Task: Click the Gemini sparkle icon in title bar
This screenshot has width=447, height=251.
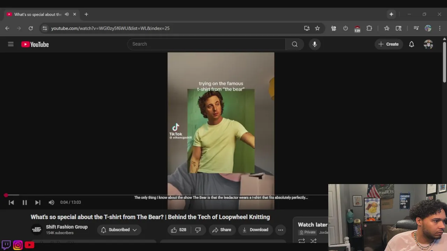Action: click(x=391, y=14)
